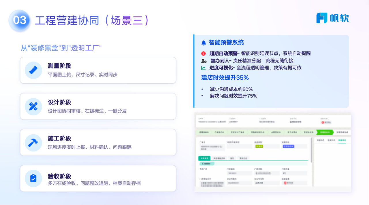Click the clipboard check icon for 验收阶段
The image size is (369, 205).
[x=33, y=179]
